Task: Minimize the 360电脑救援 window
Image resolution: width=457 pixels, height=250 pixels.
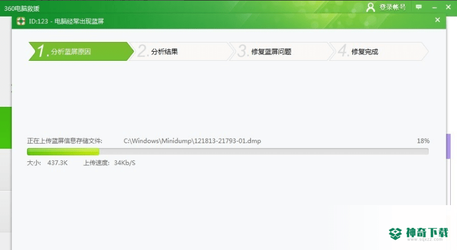Action: (434, 7)
